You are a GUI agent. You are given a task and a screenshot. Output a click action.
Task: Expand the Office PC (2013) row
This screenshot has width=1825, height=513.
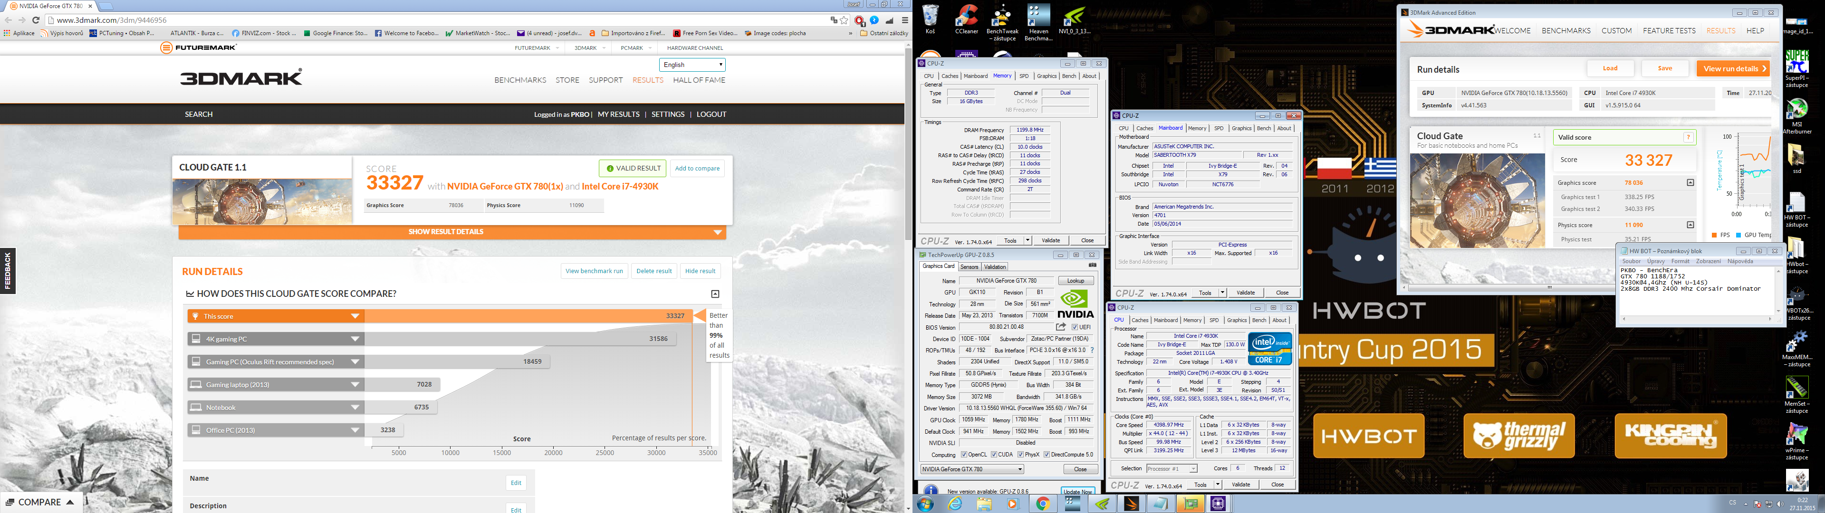[x=276, y=430]
